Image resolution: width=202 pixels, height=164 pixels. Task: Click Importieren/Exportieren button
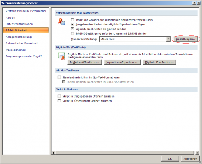coord(122,62)
